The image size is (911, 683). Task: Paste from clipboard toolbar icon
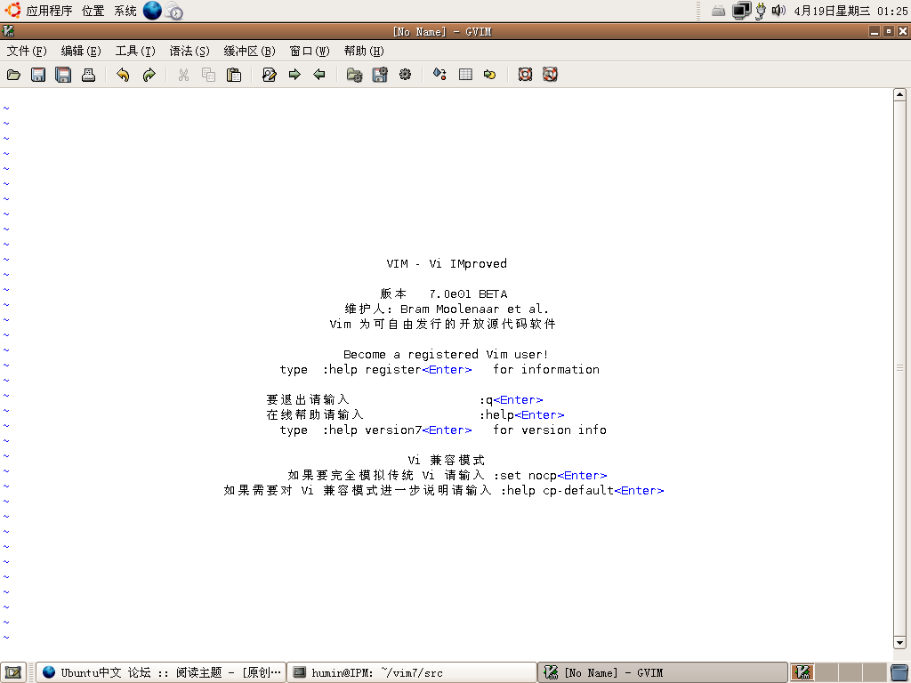[234, 75]
